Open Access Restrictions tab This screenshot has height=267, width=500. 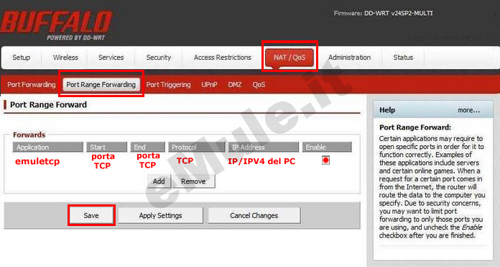click(222, 58)
